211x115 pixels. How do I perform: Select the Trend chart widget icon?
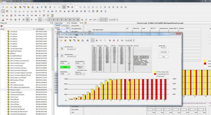[3, 15]
